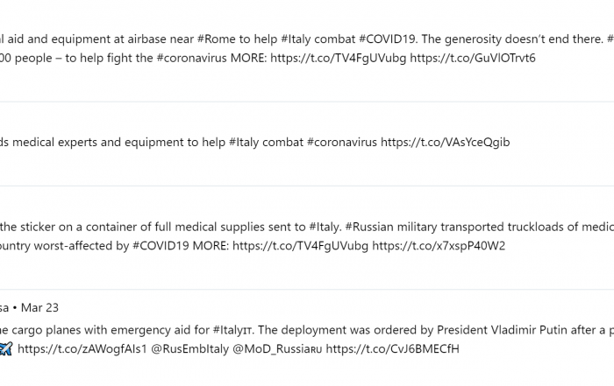Follow TV4FgUVubg link beside the x7xspP40W2 link

click(300, 246)
